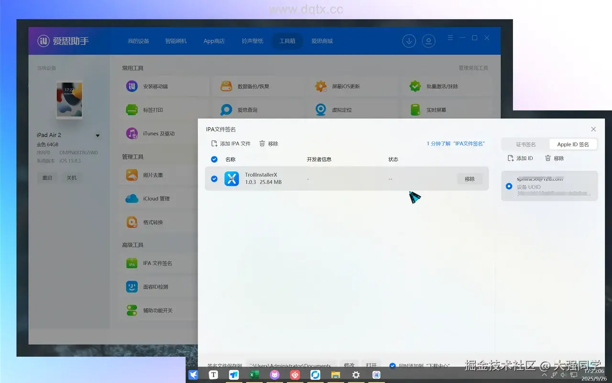Select the 工具箱 tab
612x383 pixels.
(x=287, y=41)
